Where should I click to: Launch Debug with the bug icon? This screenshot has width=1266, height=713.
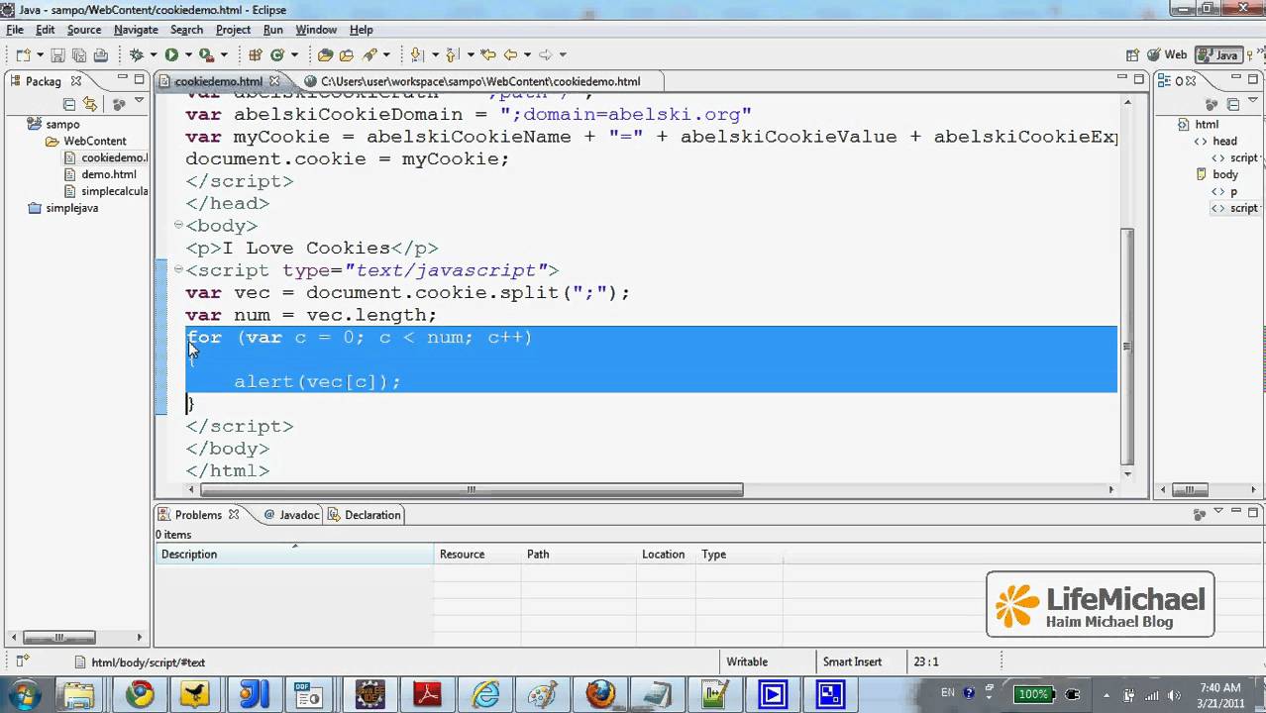tap(137, 55)
